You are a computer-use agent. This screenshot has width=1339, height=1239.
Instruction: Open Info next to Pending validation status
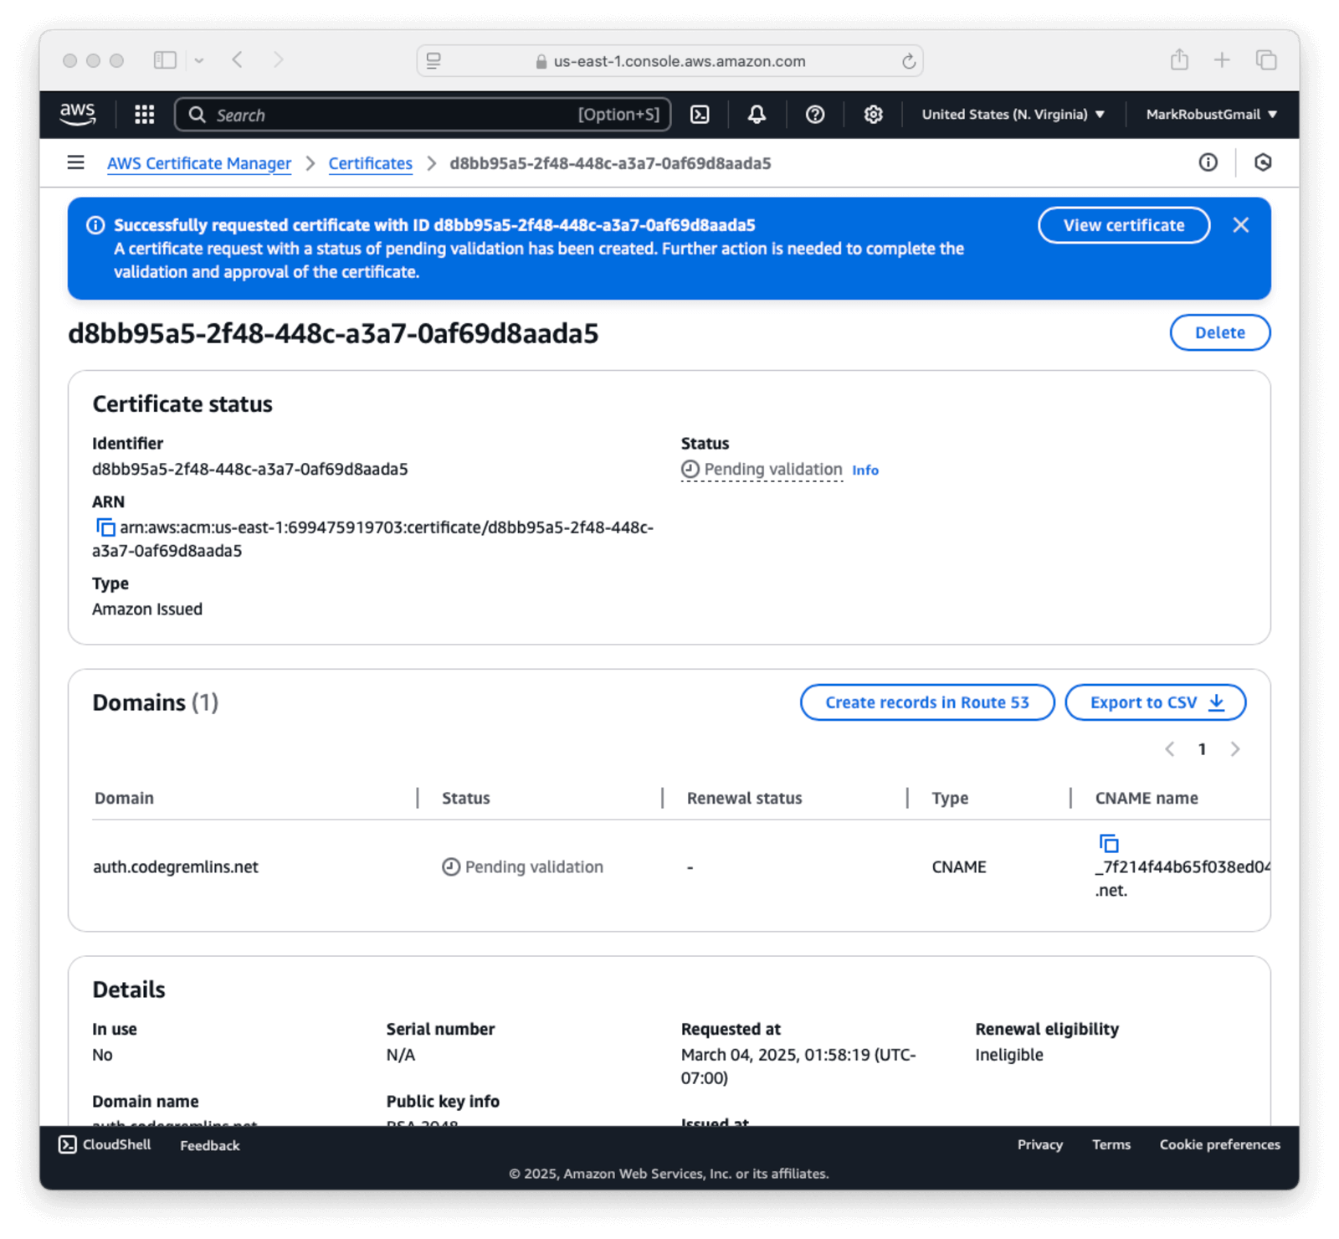(x=864, y=470)
